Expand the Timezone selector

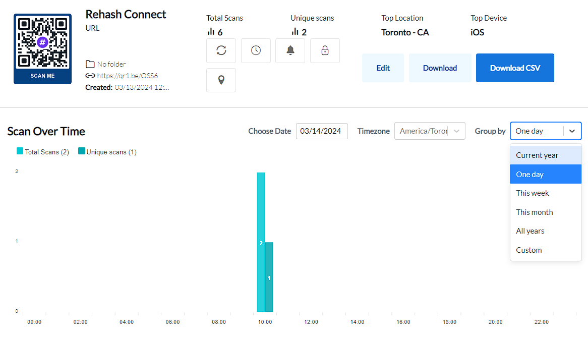(430, 131)
